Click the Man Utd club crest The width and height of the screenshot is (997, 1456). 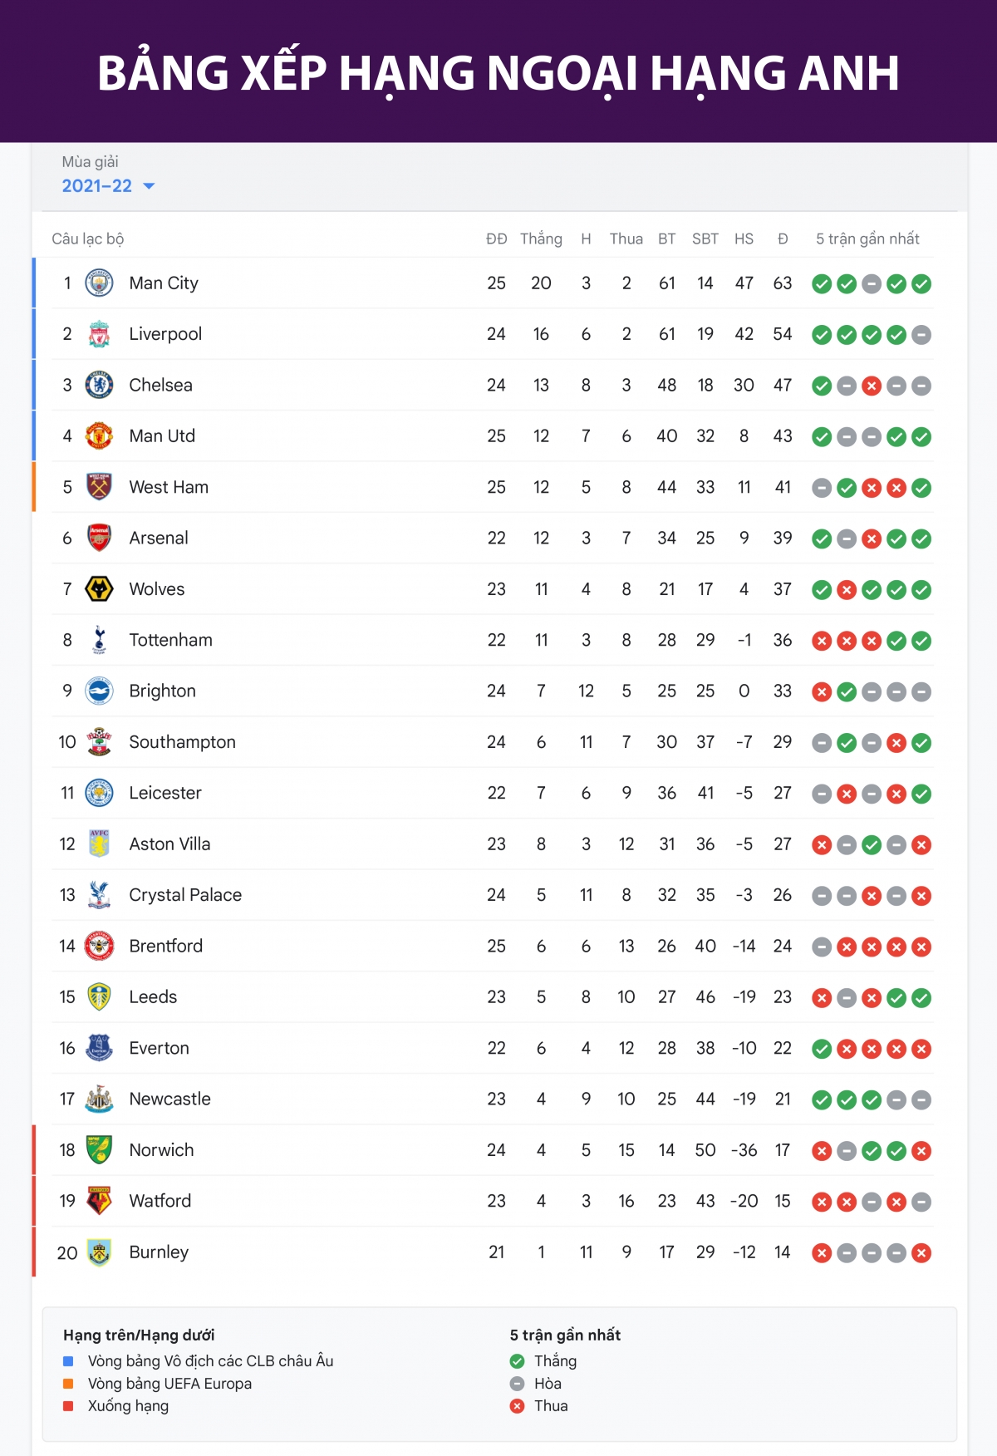pos(99,436)
